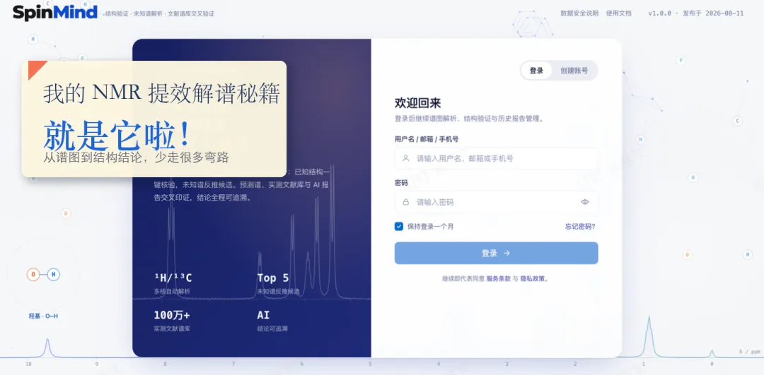Click the 用户名 / 邮箱 / 手机号 label
Image resolution: width=764 pixels, height=375 pixels.
427,139
